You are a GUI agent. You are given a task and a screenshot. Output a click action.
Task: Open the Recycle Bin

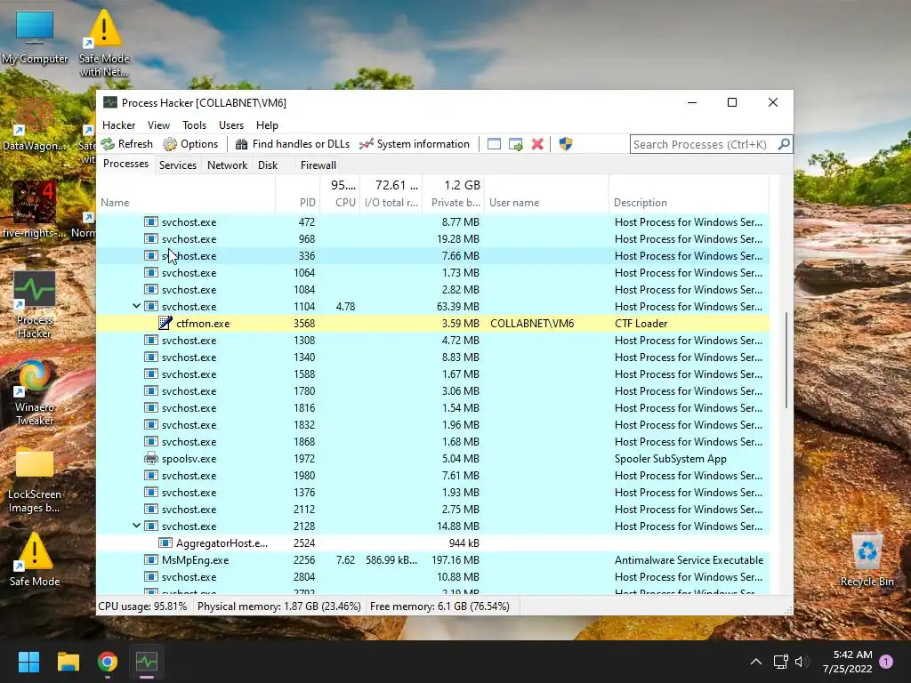click(867, 558)
